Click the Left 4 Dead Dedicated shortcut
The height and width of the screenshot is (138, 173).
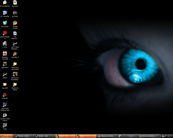click(15, 44)
